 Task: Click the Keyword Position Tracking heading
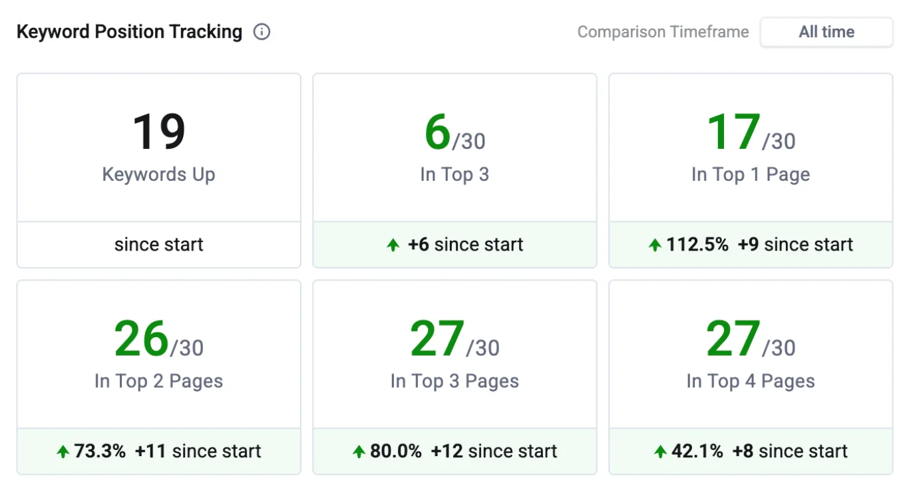[x=130, y=31]
